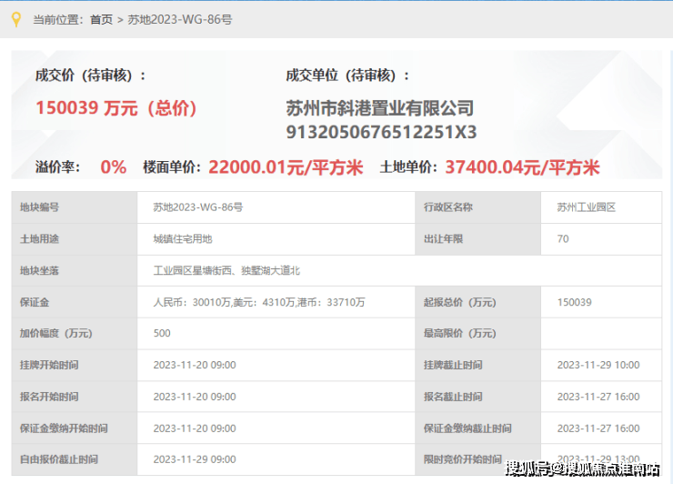The height and width of the screenshot is (484, 673).
Task: Select the code 91320506765​12251X3
Action: point(382,132)
